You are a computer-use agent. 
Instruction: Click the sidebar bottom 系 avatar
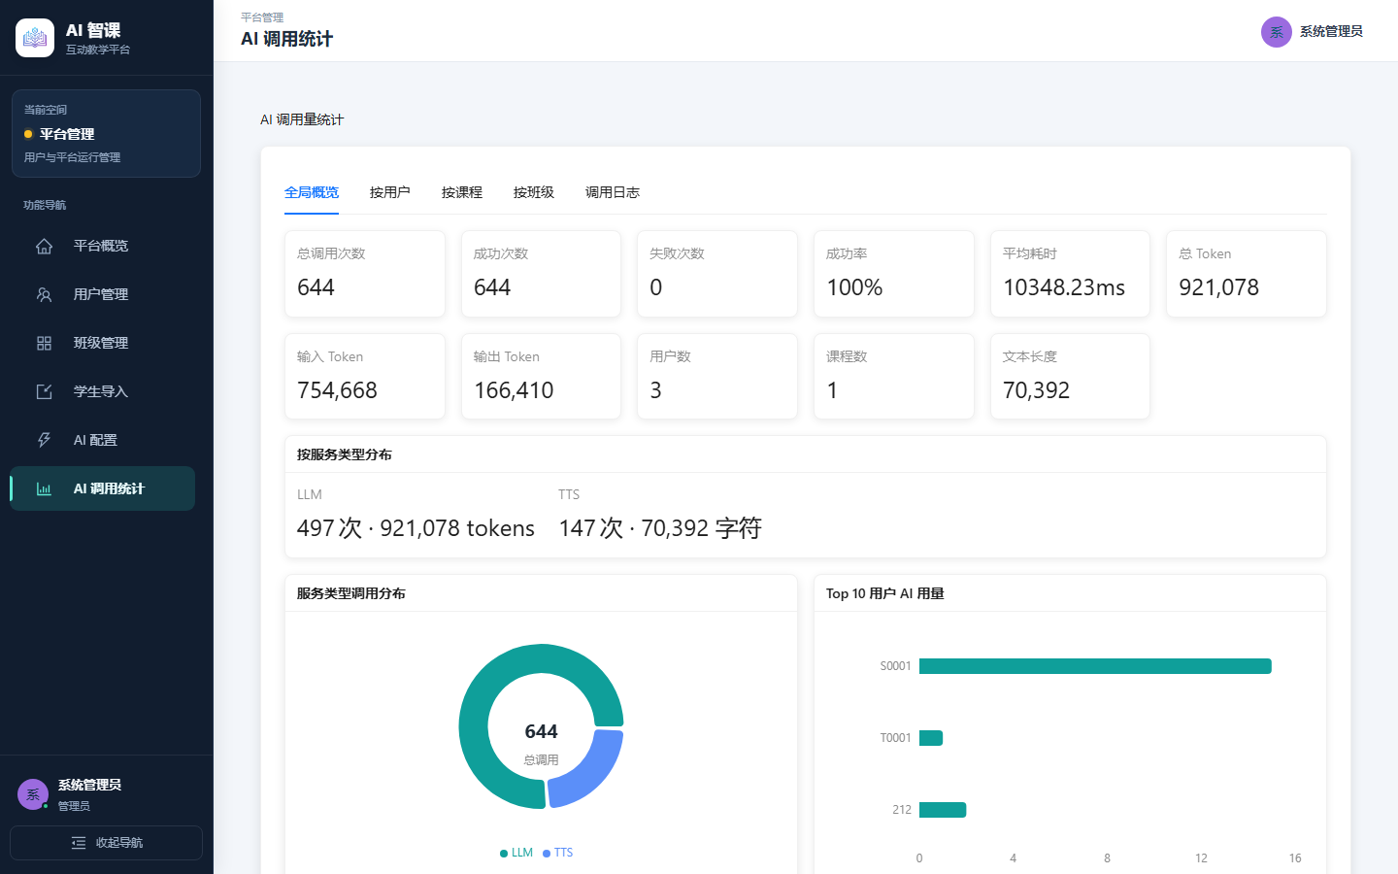(x=33, y=794)
